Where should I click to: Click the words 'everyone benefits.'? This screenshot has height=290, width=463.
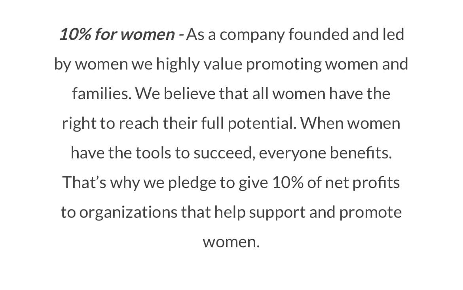click(325, 154)
